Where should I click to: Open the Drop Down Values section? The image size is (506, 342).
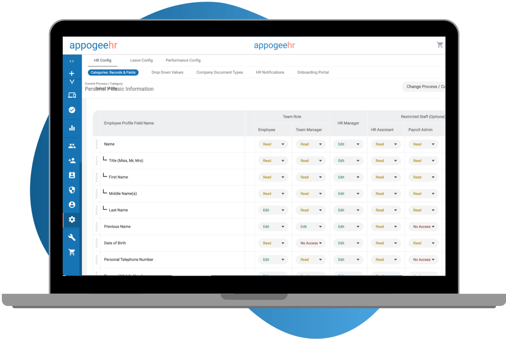pos(167,72)
